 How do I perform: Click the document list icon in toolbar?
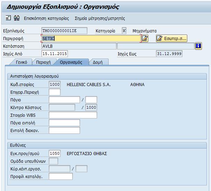8,18
